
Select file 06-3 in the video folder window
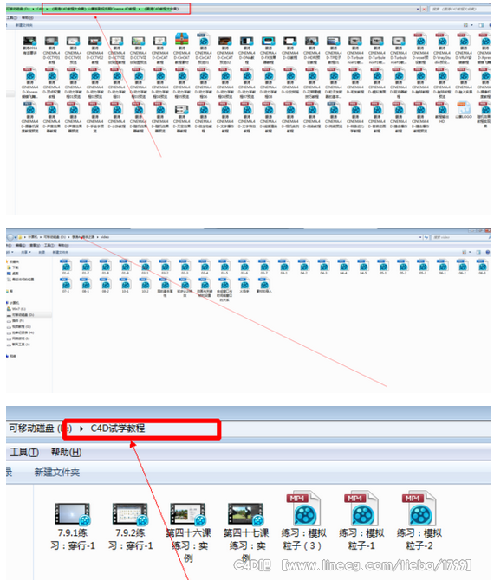(483, 267)
